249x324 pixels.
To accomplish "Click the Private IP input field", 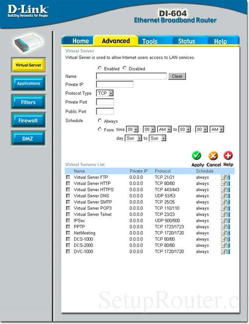I will tap(115, 84).
